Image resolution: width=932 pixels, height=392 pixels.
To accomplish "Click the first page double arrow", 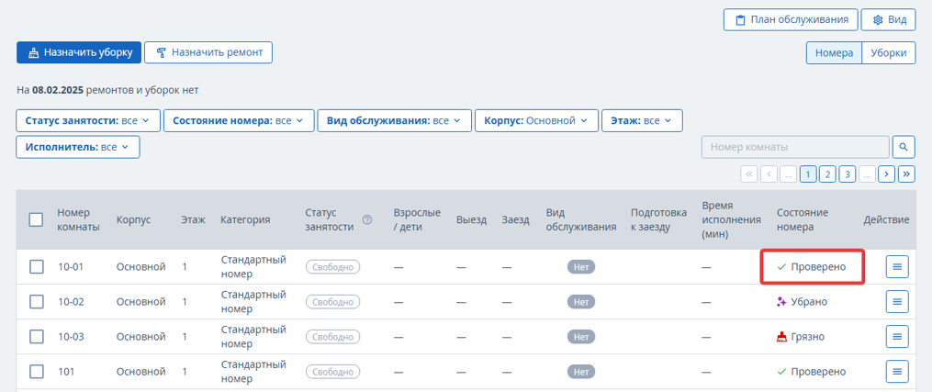I will [749, 174].
